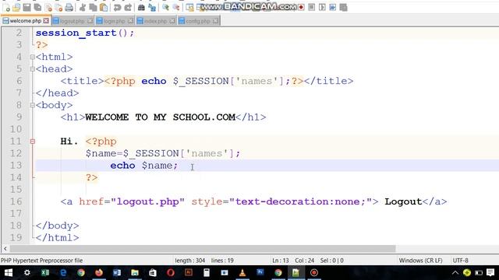Click the Save recorded macro icon

point(343,7)
